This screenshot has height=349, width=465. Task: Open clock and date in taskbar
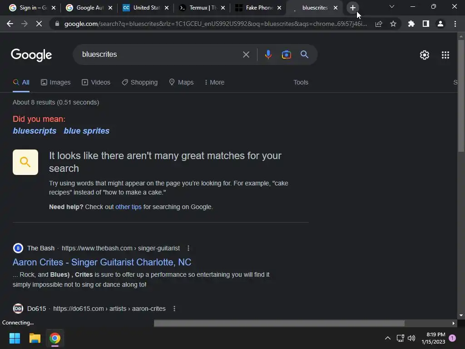[433, 338]
